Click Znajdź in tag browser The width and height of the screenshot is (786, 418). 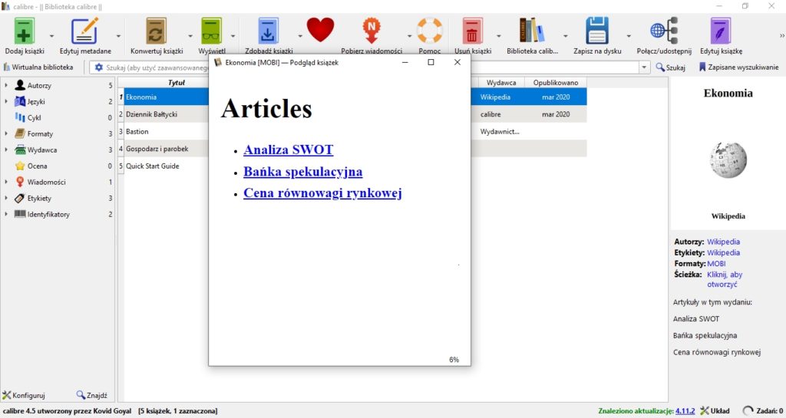coord(92,395)
